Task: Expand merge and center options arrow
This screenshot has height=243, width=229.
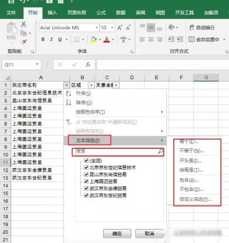Action: [224, 40]
